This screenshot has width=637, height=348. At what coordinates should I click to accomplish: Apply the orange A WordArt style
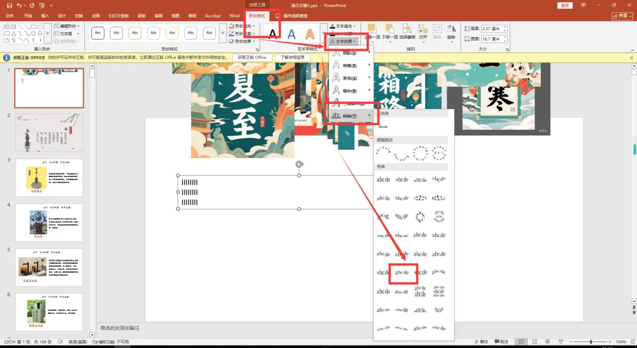[310, 34]
